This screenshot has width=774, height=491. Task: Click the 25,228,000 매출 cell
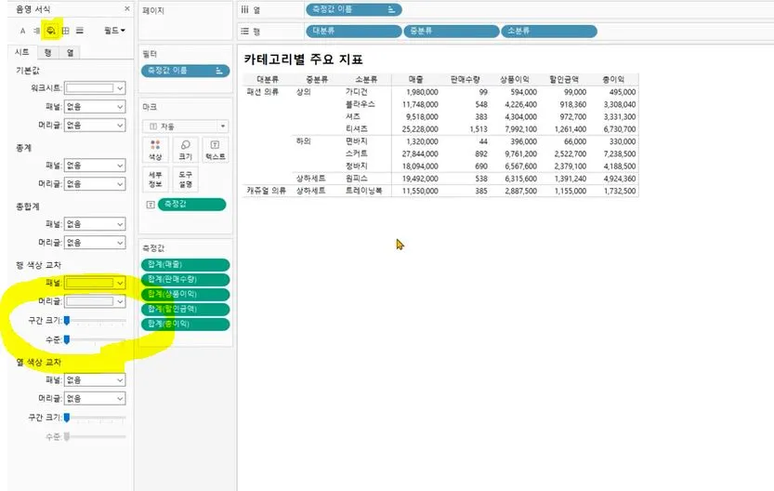(x=420, y=129)
